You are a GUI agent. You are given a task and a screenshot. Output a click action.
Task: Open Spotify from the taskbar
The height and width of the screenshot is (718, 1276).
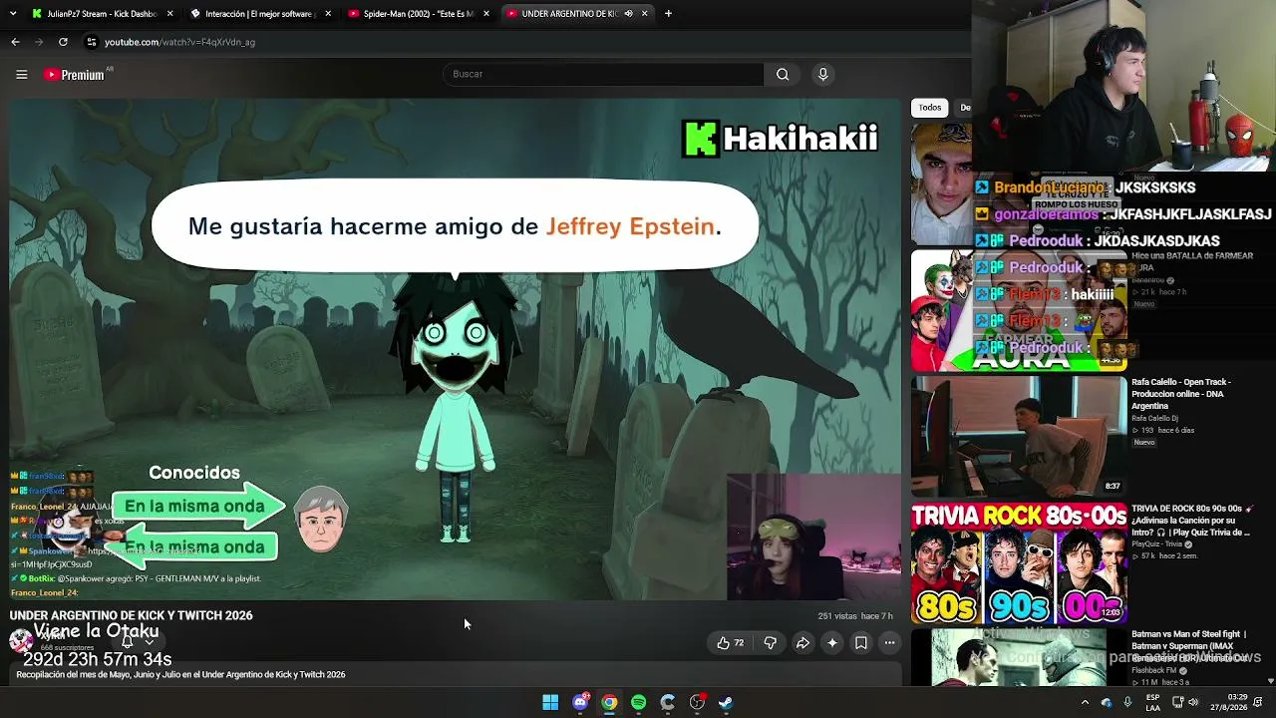pyautogui.click(x=638, y=702)
